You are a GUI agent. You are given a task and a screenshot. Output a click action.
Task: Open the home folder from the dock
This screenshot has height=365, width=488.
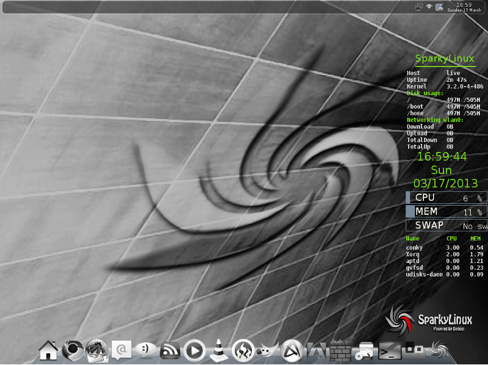[x=48, y=351]
